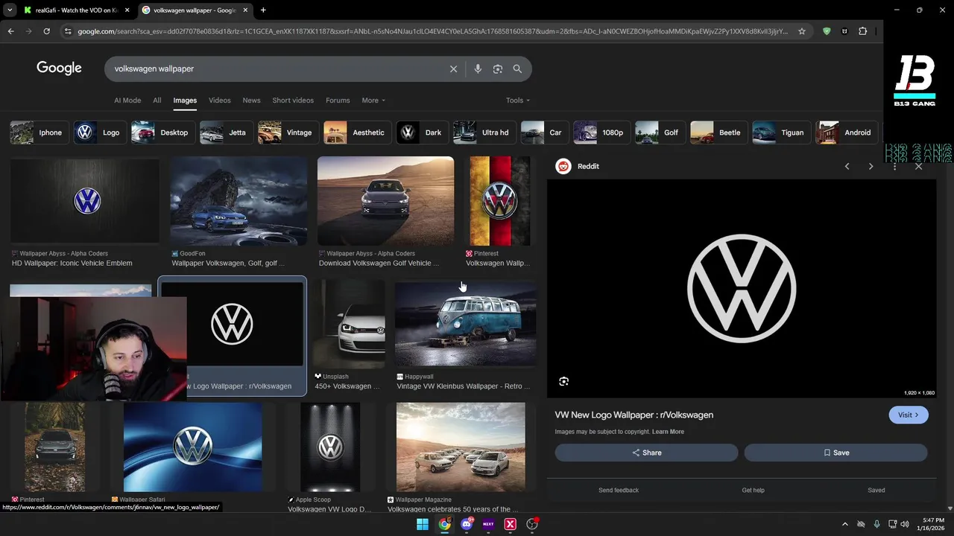Save the selected image

tap(835, 453)
